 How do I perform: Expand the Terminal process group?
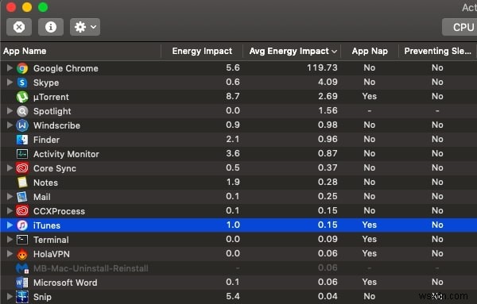(x=10, y=239)
